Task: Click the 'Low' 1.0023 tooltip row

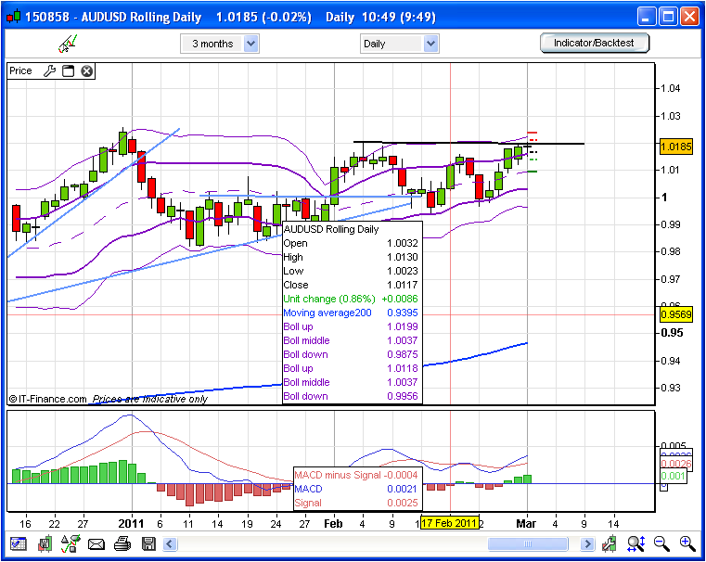Action: point(351,271)
